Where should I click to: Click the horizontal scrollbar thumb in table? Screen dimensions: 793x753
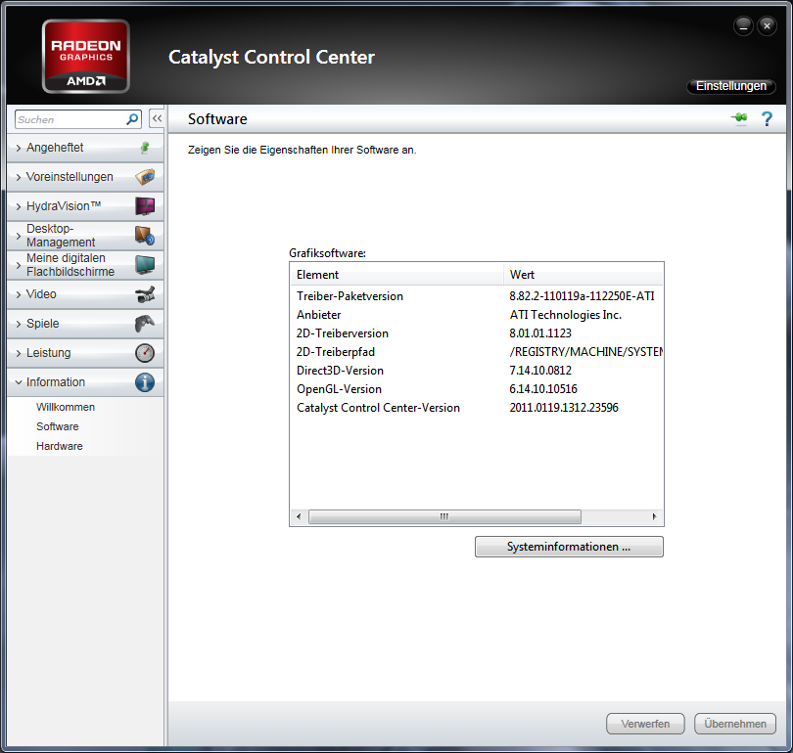[444, 516]
